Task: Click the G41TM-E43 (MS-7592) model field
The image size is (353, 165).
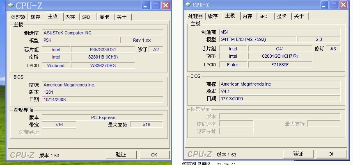Action: pyautogui.click(x=258, y=39)
